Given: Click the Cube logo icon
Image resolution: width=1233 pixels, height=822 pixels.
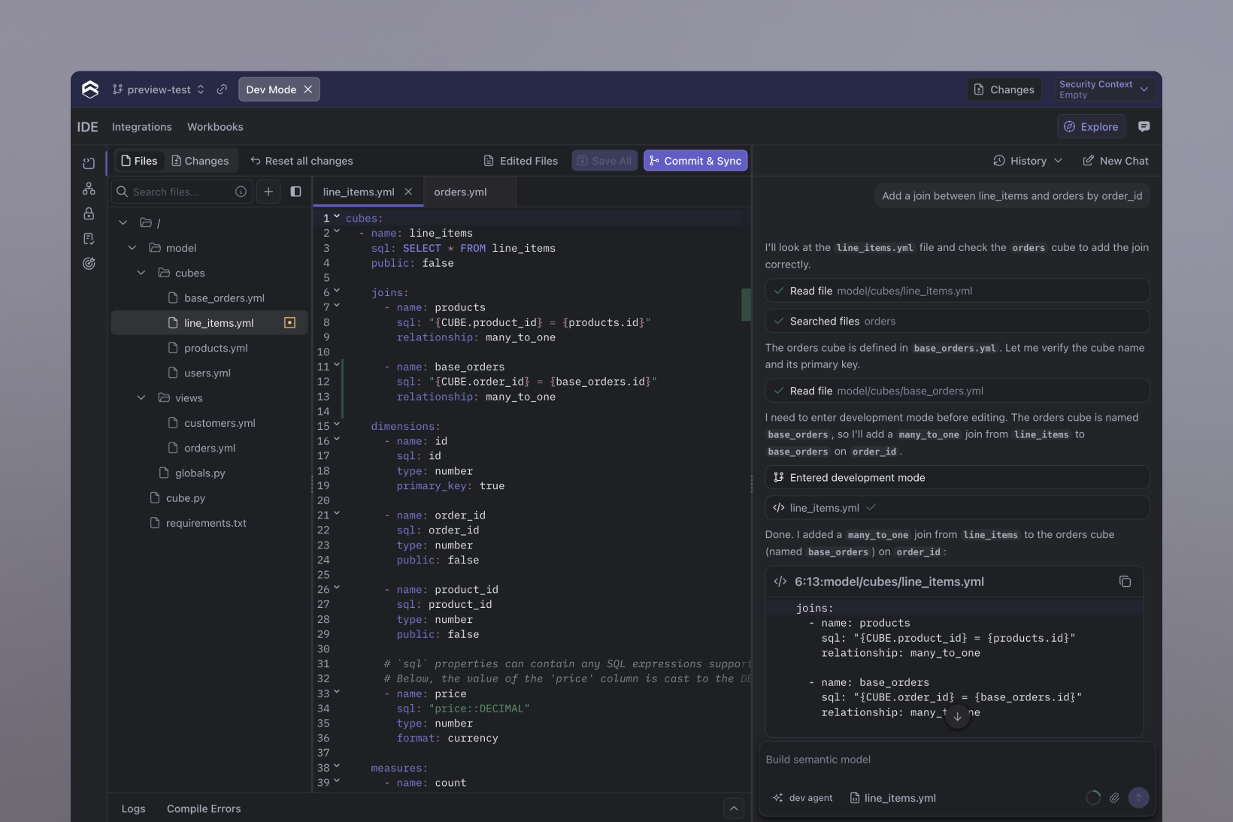Looking at the screenshot, I should 90,89.
